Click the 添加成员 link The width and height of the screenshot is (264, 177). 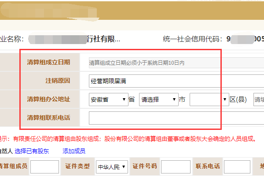coord(74,151)
